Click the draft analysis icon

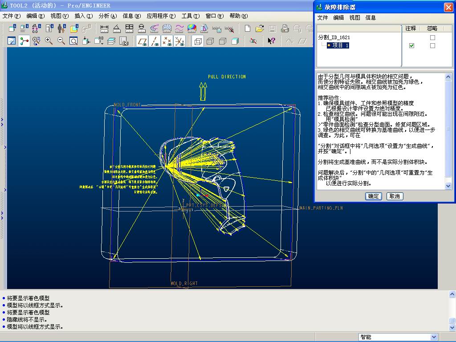pos(204,28)
